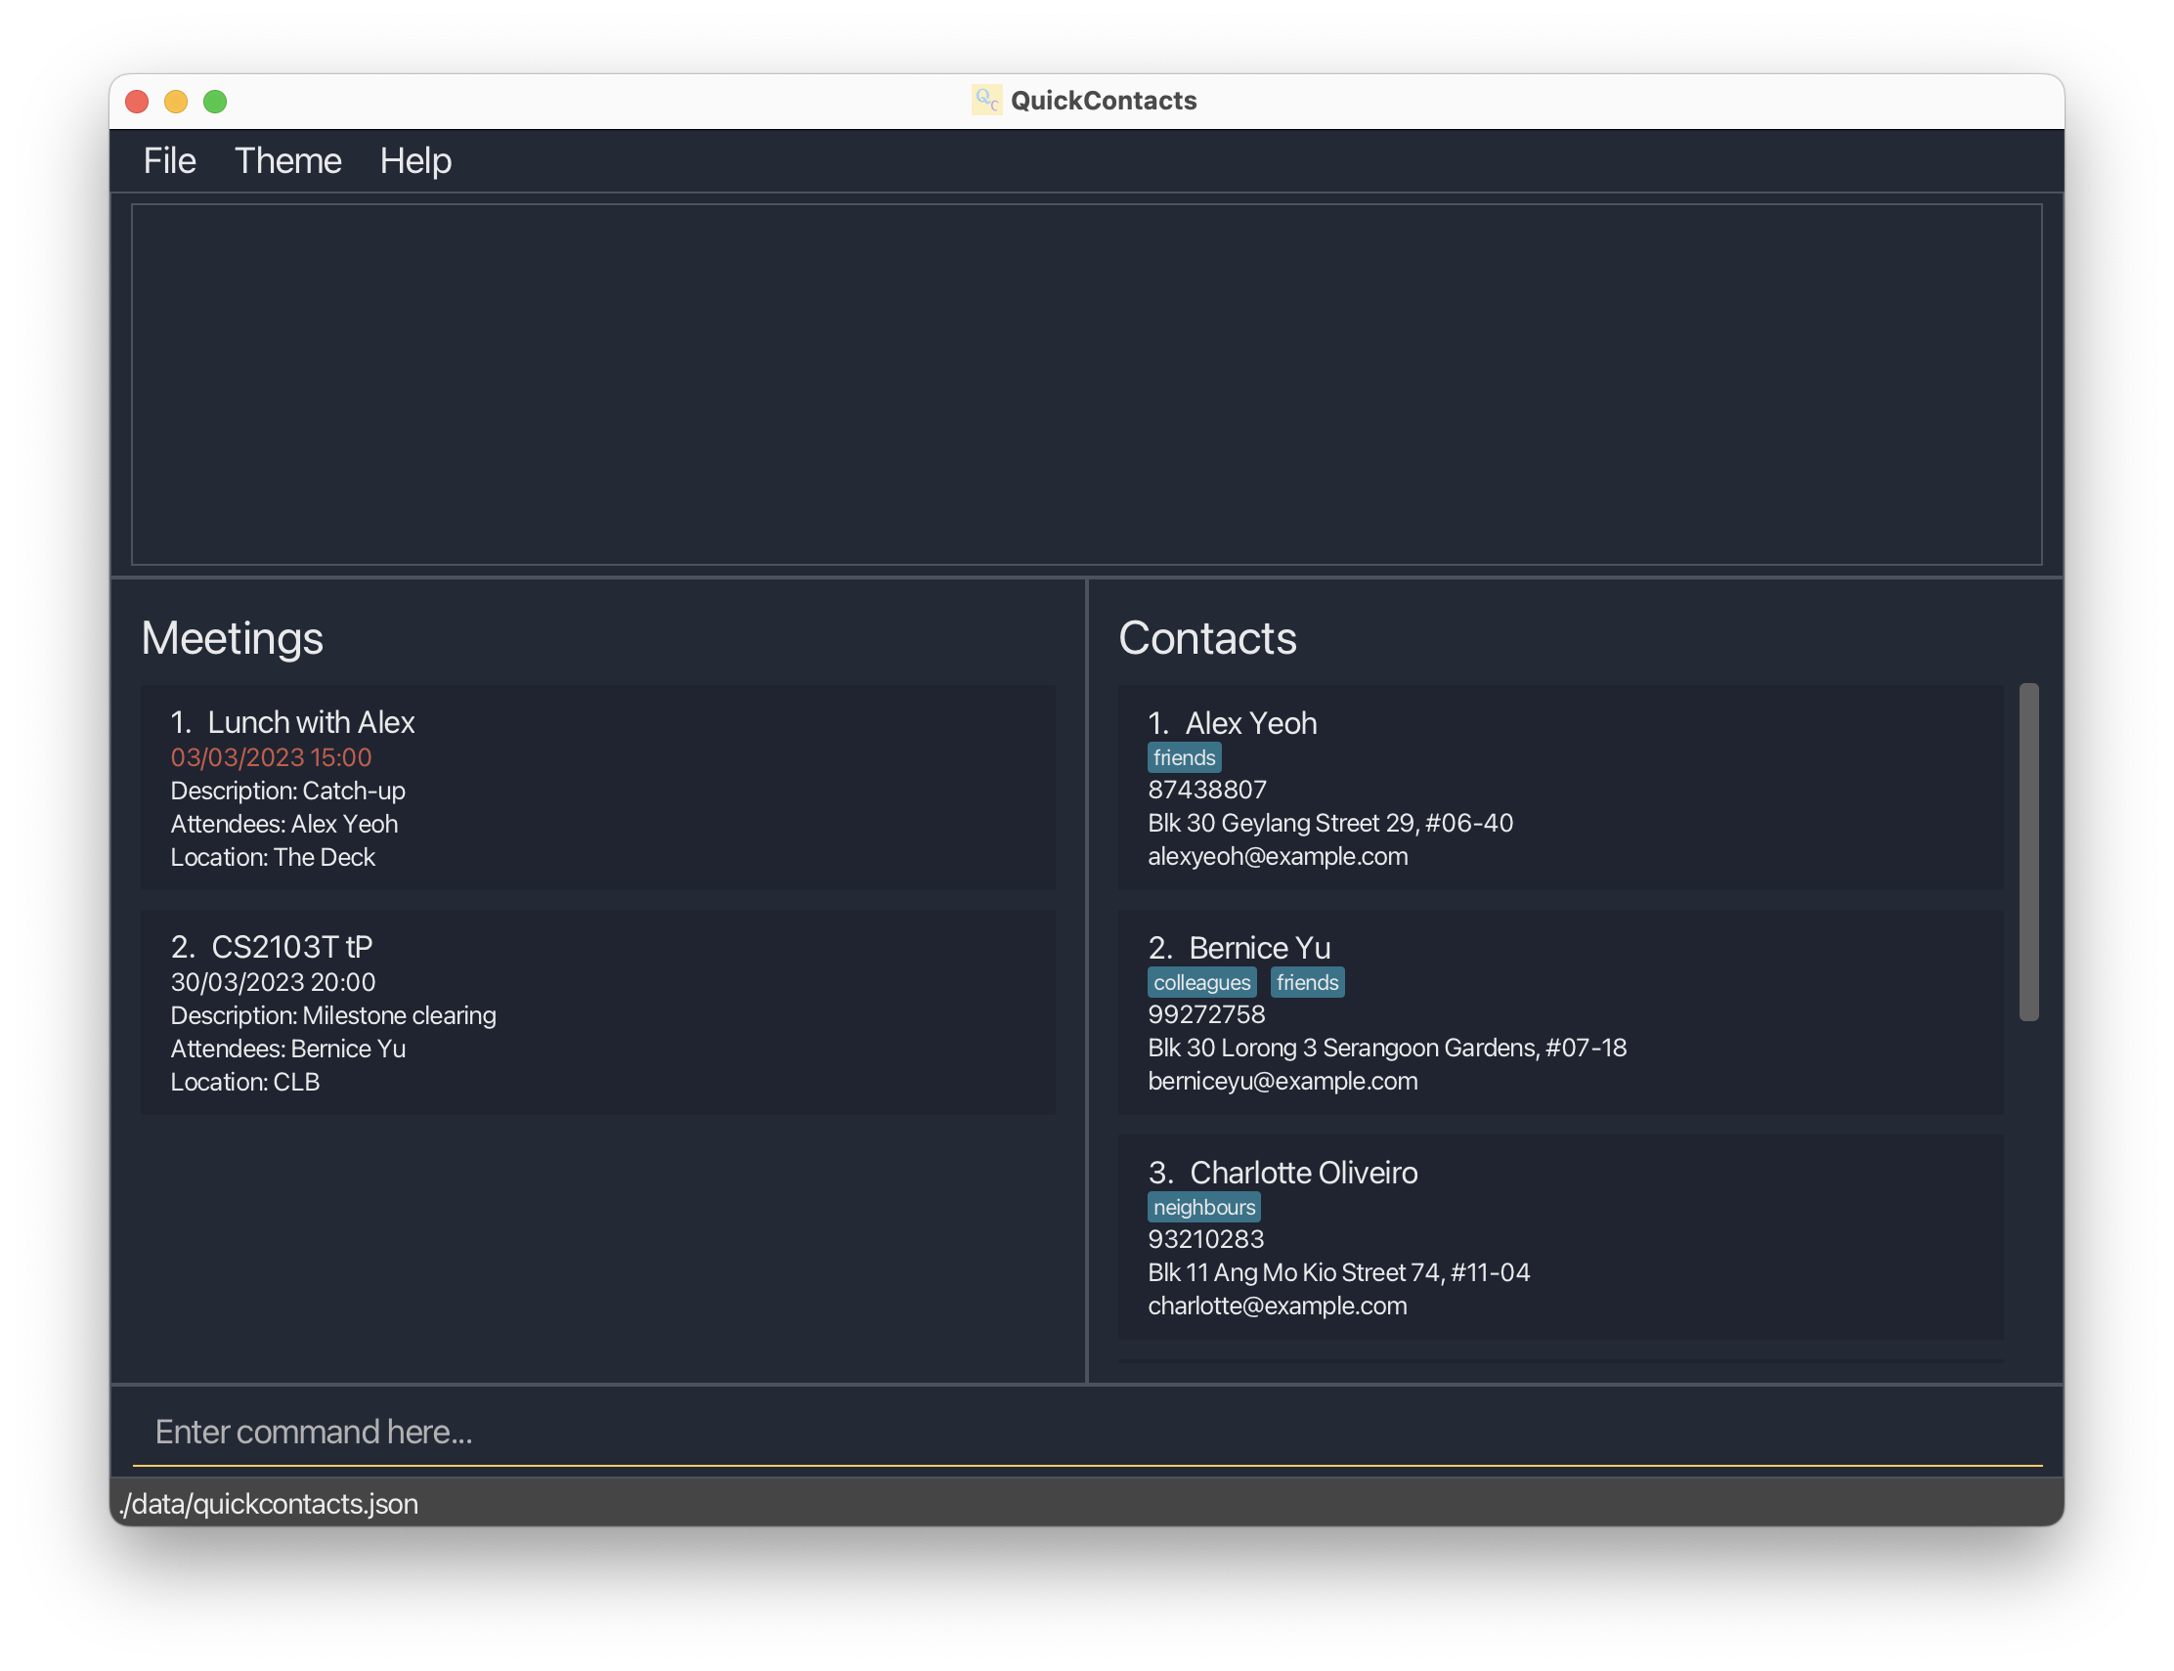The width and height of the screenshot is (2174, 1671).
Task: Select the Alex Yeoh contact name
Action: tap(1250, 723)
